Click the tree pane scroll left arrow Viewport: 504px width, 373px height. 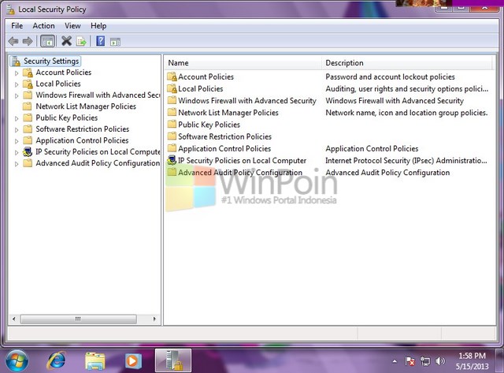[x=13, y=319]
